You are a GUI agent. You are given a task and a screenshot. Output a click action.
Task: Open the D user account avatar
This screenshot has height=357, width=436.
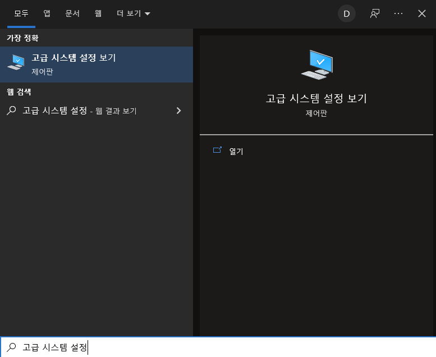tap(346, 13)
